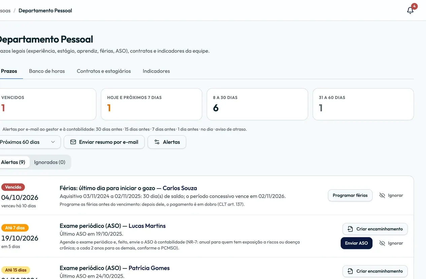
Task: Click the chevron on the period selector
Action: click(x=53, y=142)
